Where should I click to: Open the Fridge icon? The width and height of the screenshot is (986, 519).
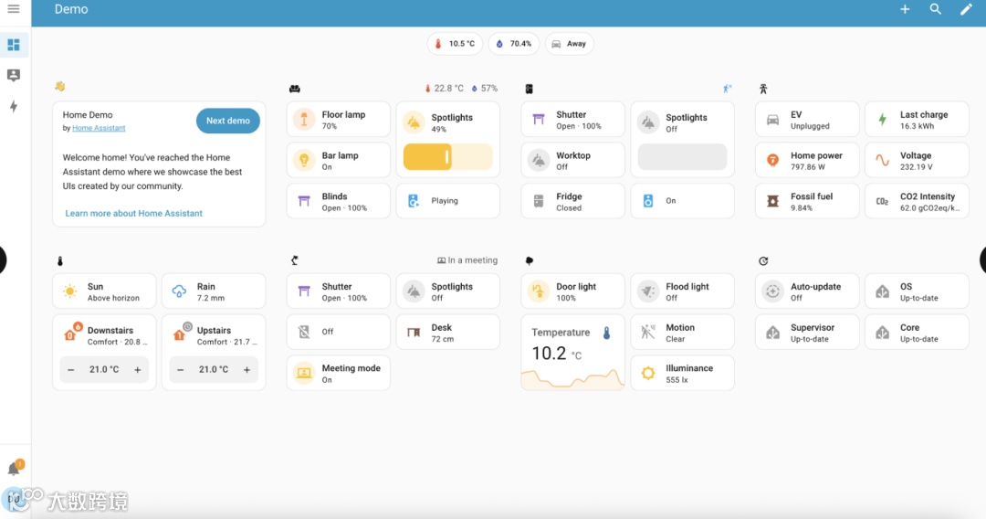[x=539, y=201]
